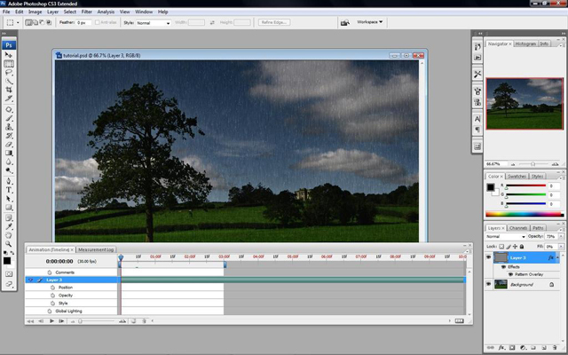Select the Slice tool
Screen dimensions: 568x355
[9, 99]
